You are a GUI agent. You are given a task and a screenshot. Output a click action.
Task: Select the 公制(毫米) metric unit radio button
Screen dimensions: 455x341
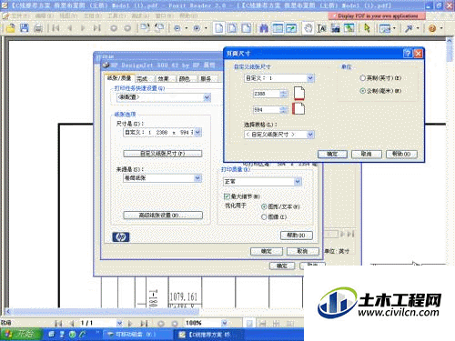[x=362, y=91]
